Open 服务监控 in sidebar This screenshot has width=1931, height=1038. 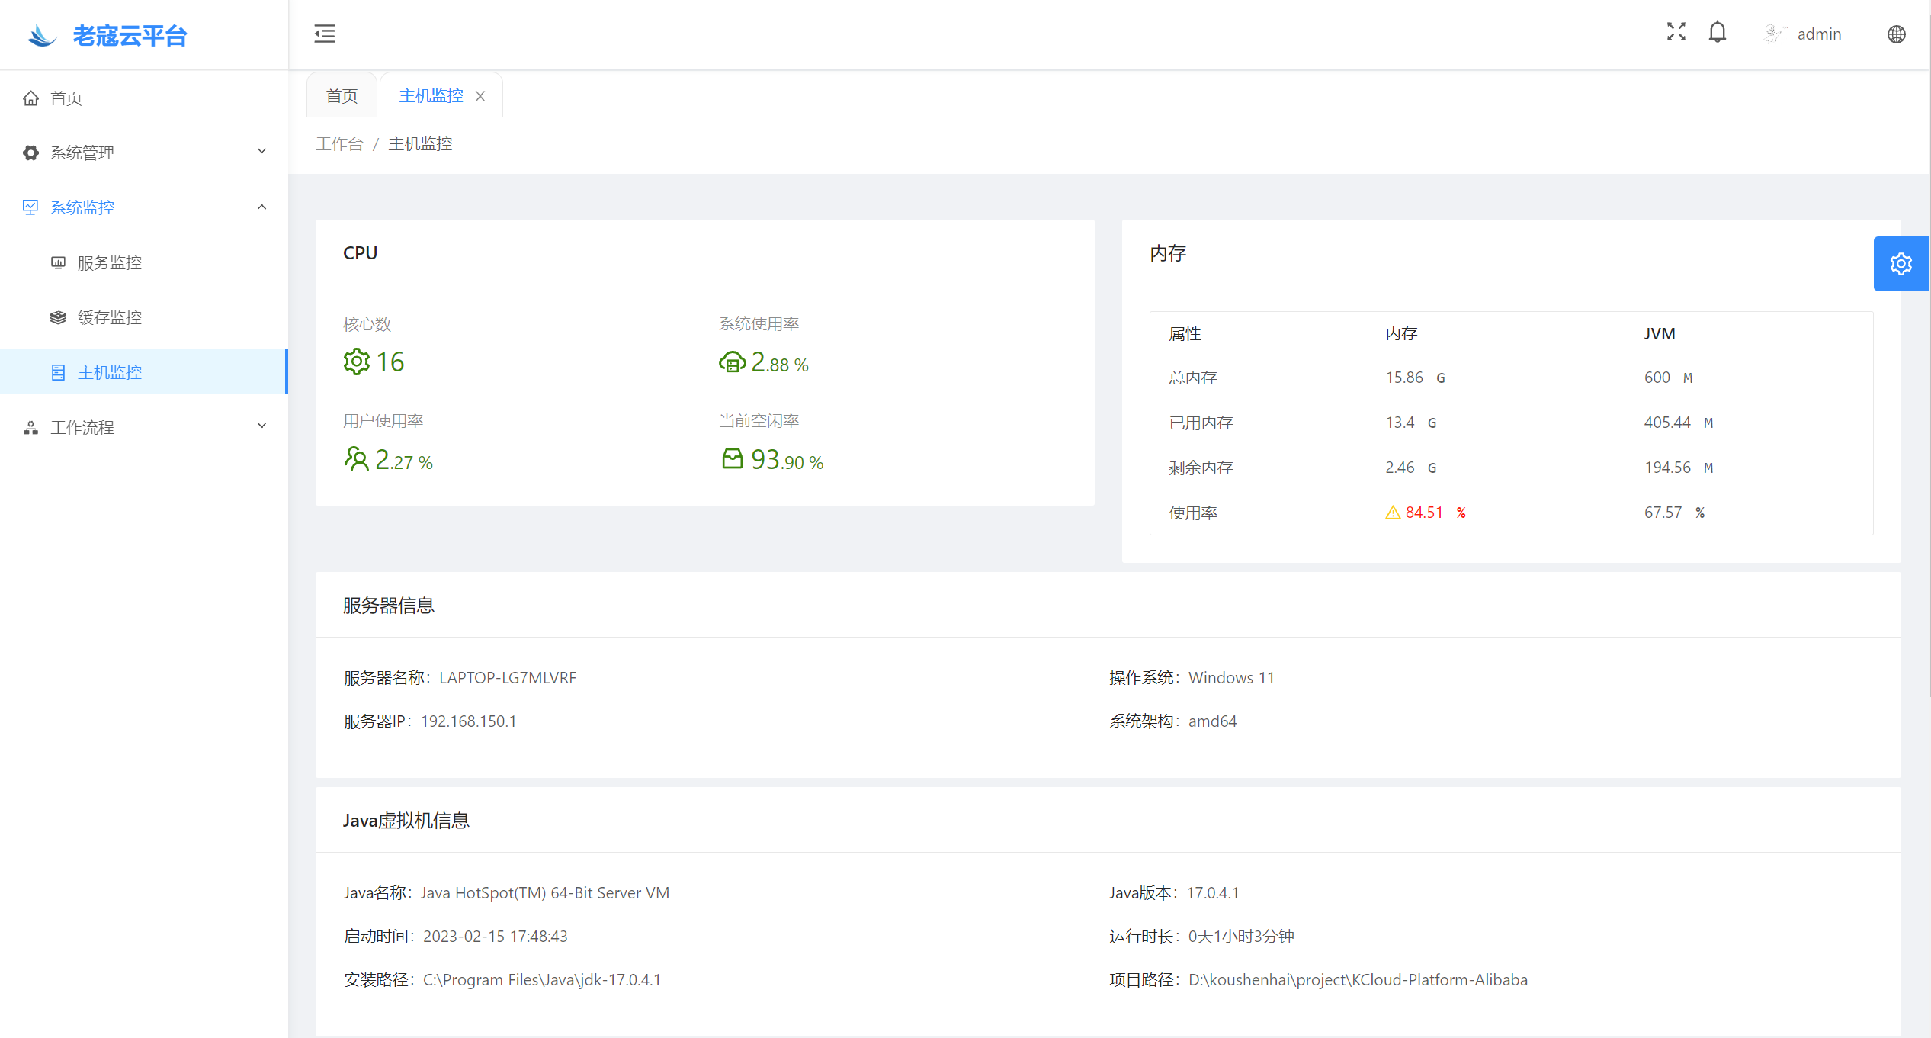[x=109, y=262]
